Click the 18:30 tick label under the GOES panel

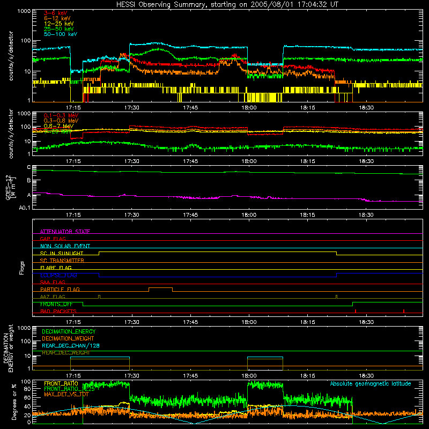coord(366,215)
